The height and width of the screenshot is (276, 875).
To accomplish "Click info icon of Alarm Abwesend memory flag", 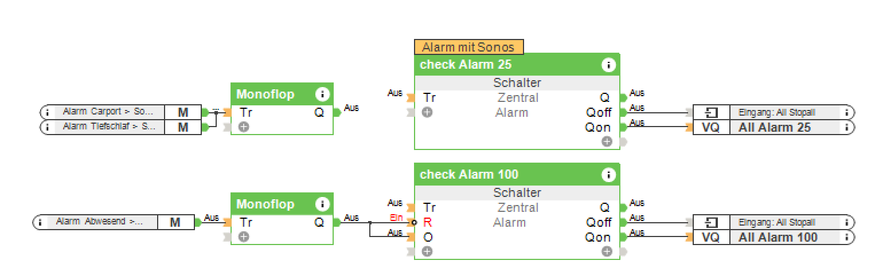I will (x=40, y=222).
